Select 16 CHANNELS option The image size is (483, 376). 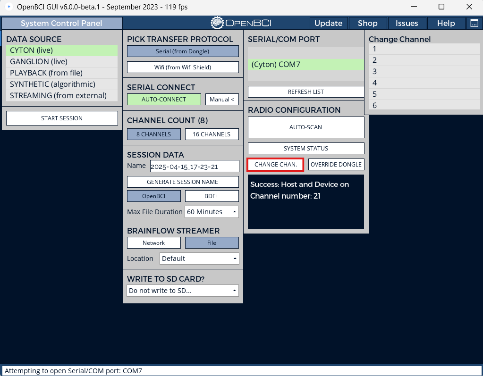212,134
